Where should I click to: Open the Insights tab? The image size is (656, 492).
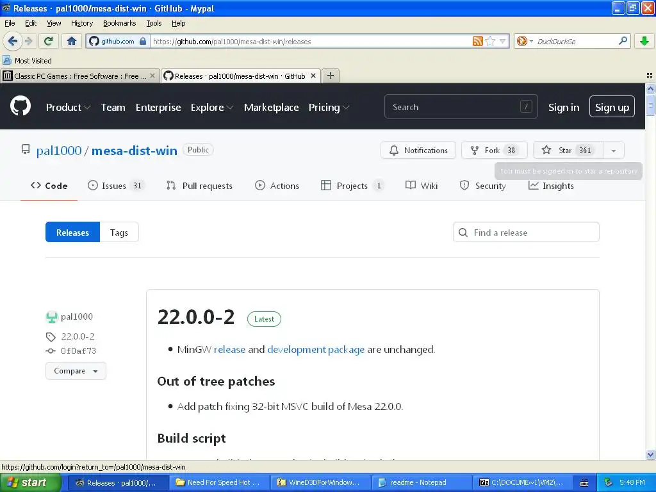pos(550,186)
